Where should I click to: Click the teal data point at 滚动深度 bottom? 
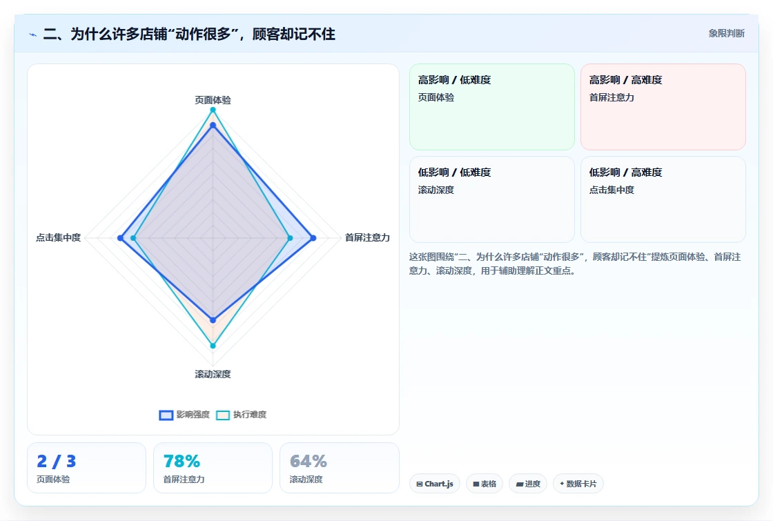(213, 346)
